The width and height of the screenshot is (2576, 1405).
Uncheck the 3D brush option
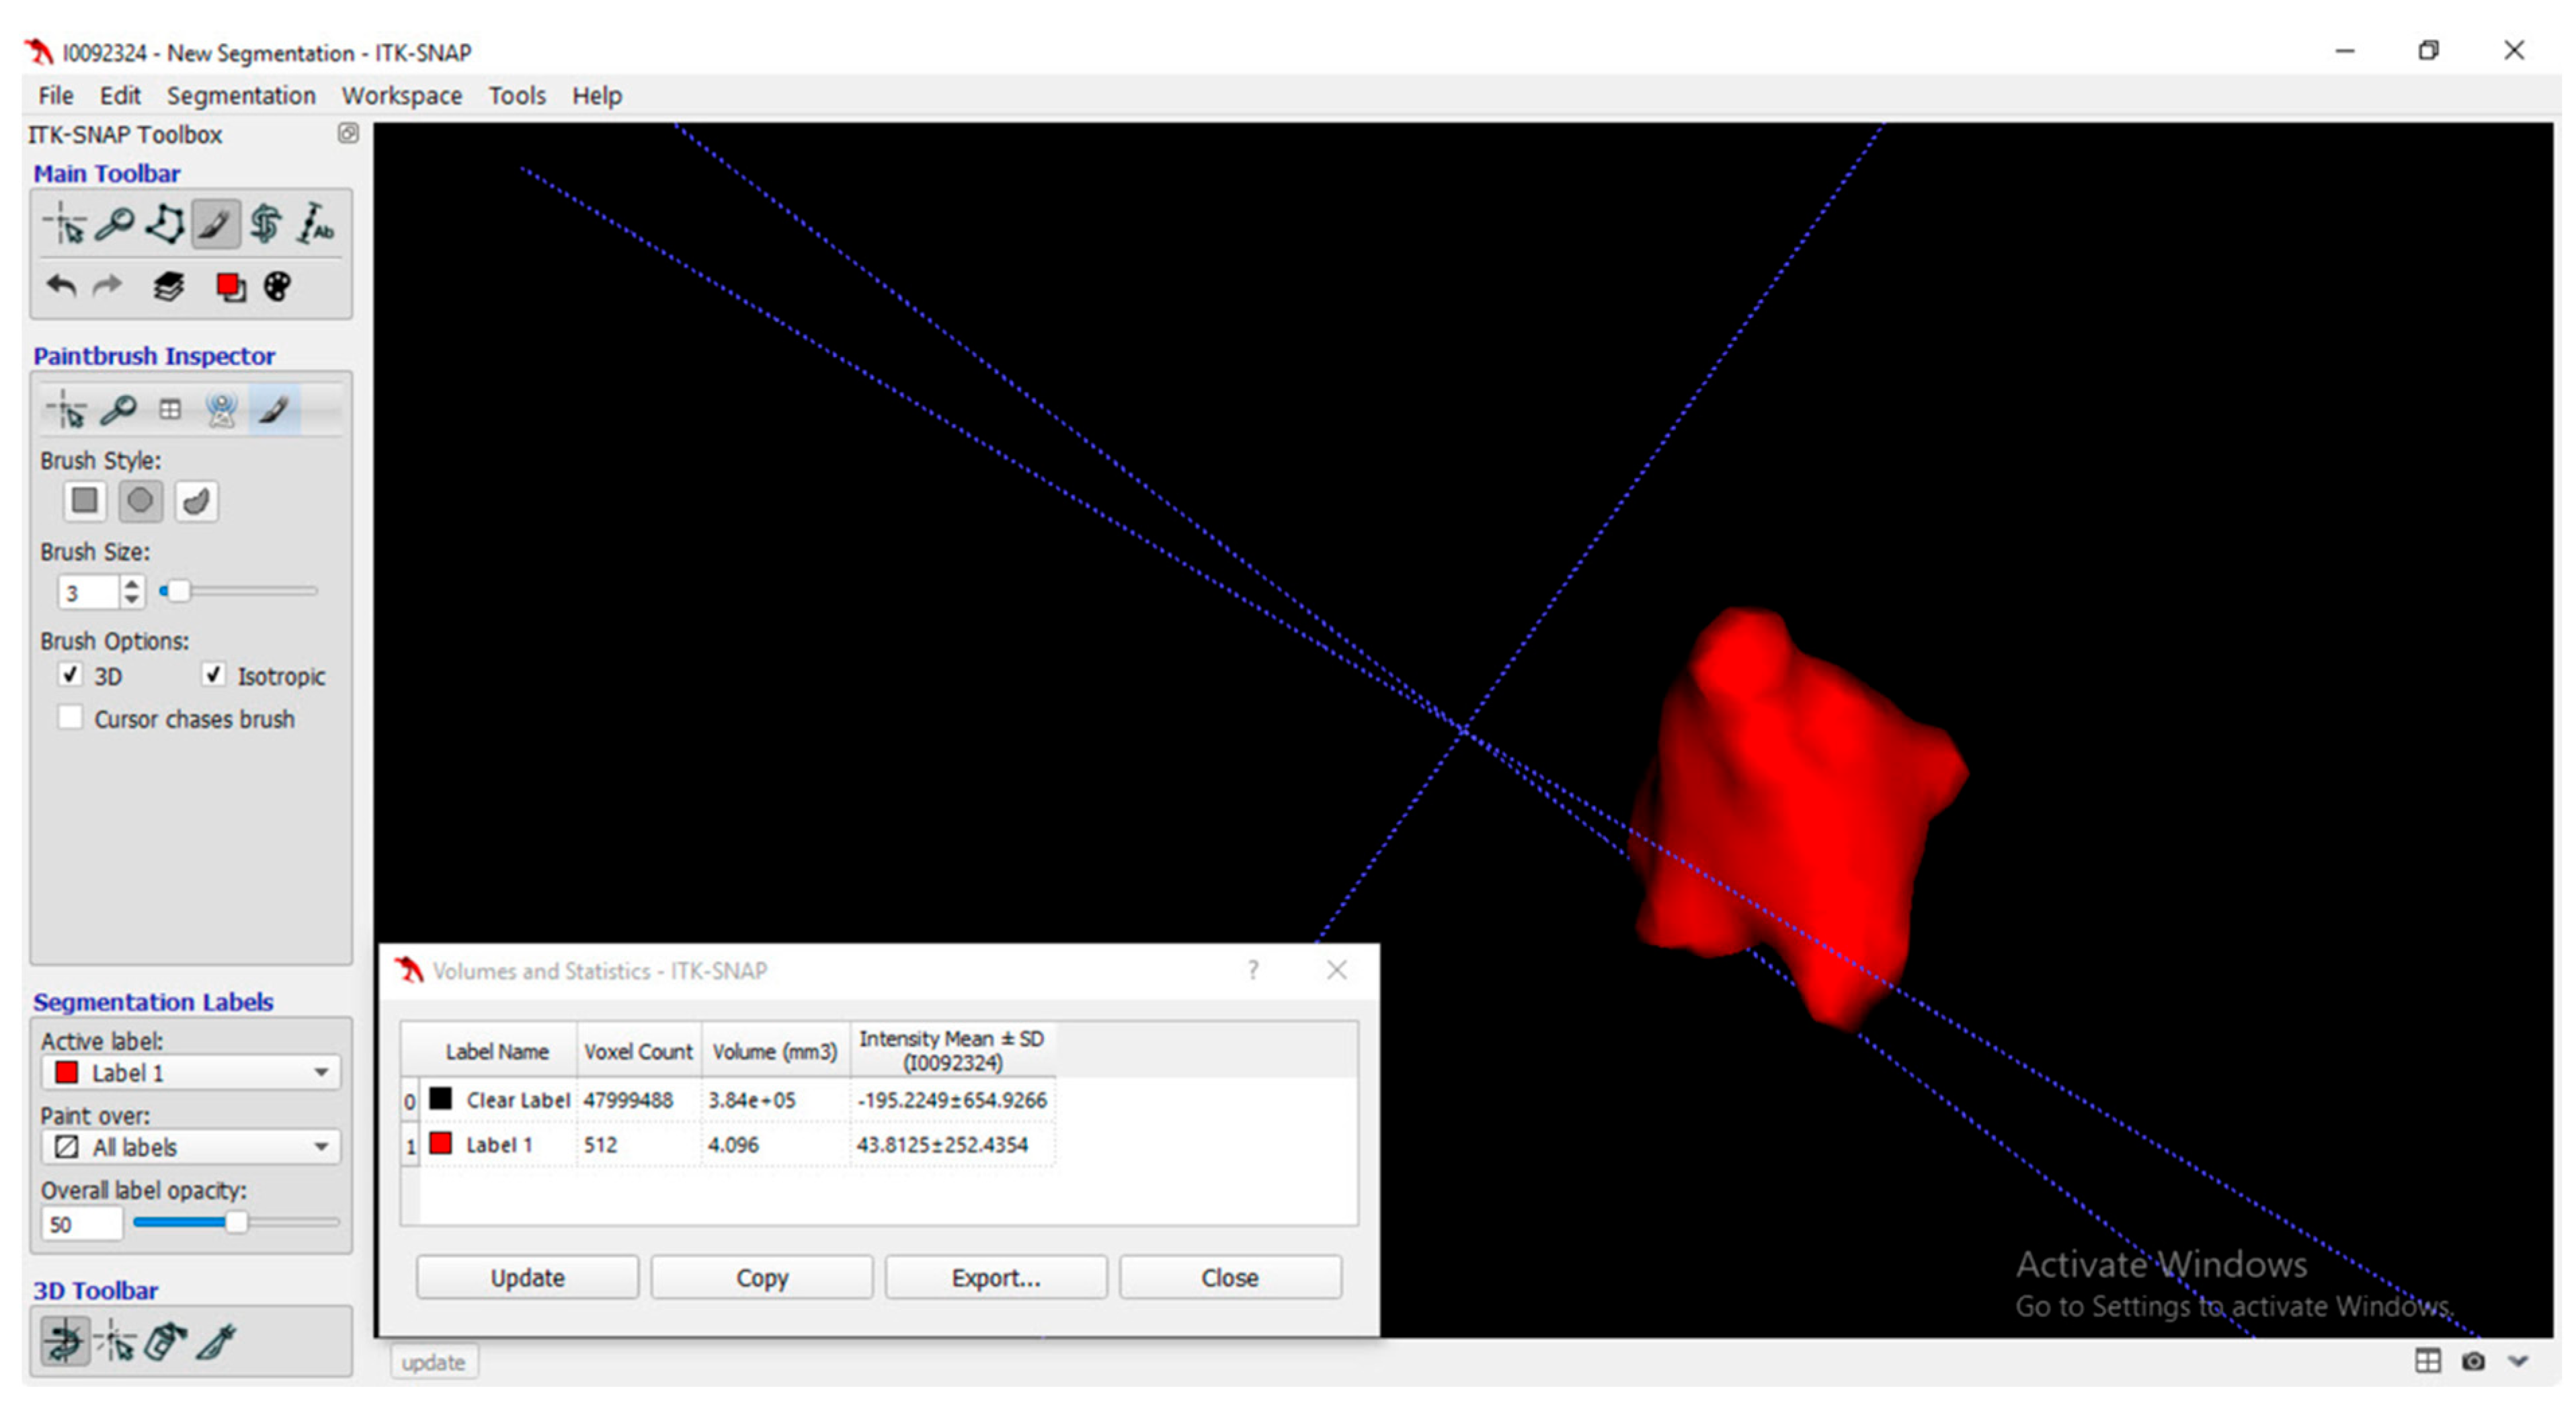click(x=70, y=675)
